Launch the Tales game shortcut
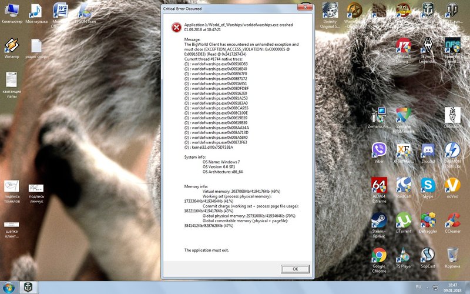This screenshot has width=470, height=294. 403,14
